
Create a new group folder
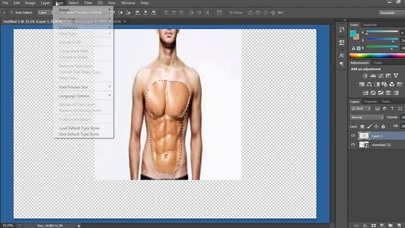390,225
